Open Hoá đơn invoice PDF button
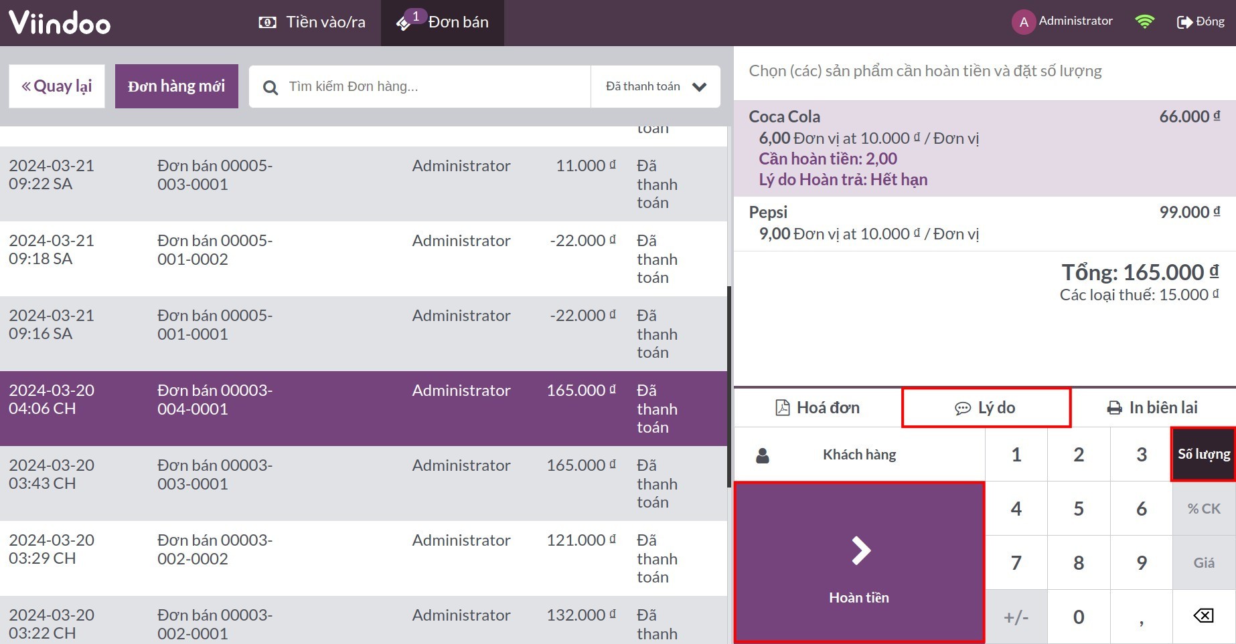The height and width of the screenshot is (644, 1236). 818,407
